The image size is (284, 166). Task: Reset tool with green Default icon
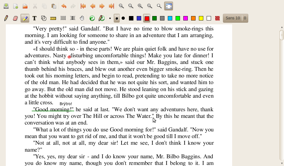click(92, 18)
